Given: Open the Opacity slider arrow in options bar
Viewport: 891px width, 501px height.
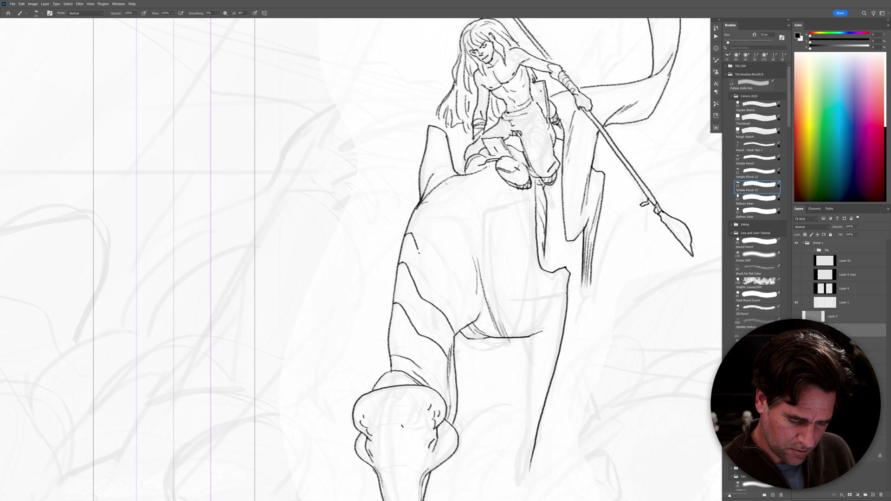Looking at the screenshot, I should 136,13.
